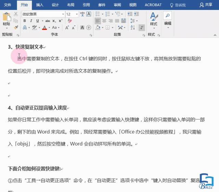Click the Copy icon in clipboard group
This screenshot has width=219, height=192.
click(x=16, y=21)
